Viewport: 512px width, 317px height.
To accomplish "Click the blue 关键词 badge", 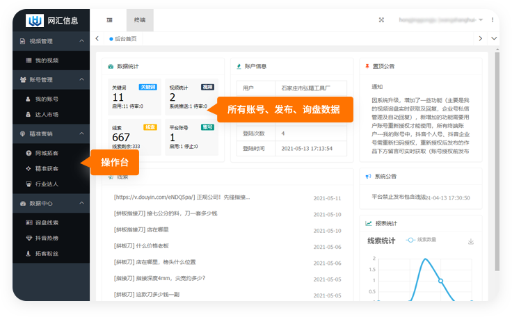I will [x=148, y=87].
